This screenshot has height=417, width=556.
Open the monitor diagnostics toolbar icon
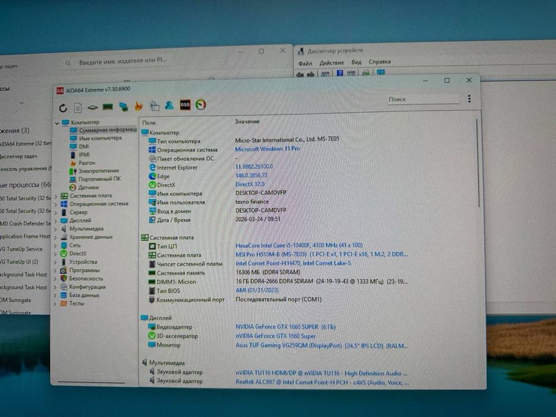[x=123, y=107]
